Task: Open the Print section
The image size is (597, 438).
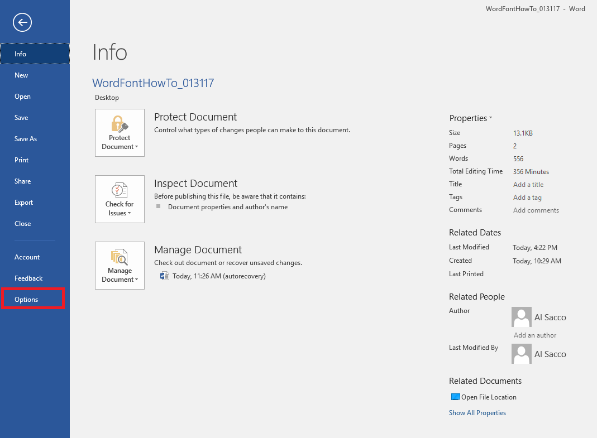Action: coord(21,160)
